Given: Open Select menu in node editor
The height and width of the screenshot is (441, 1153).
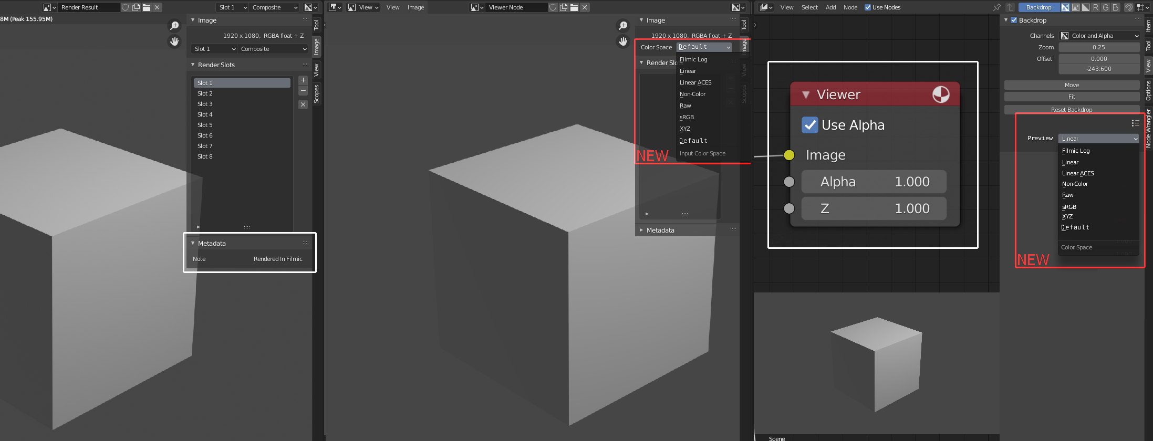Looking at the screenshot, I should [x=809, y=7].
